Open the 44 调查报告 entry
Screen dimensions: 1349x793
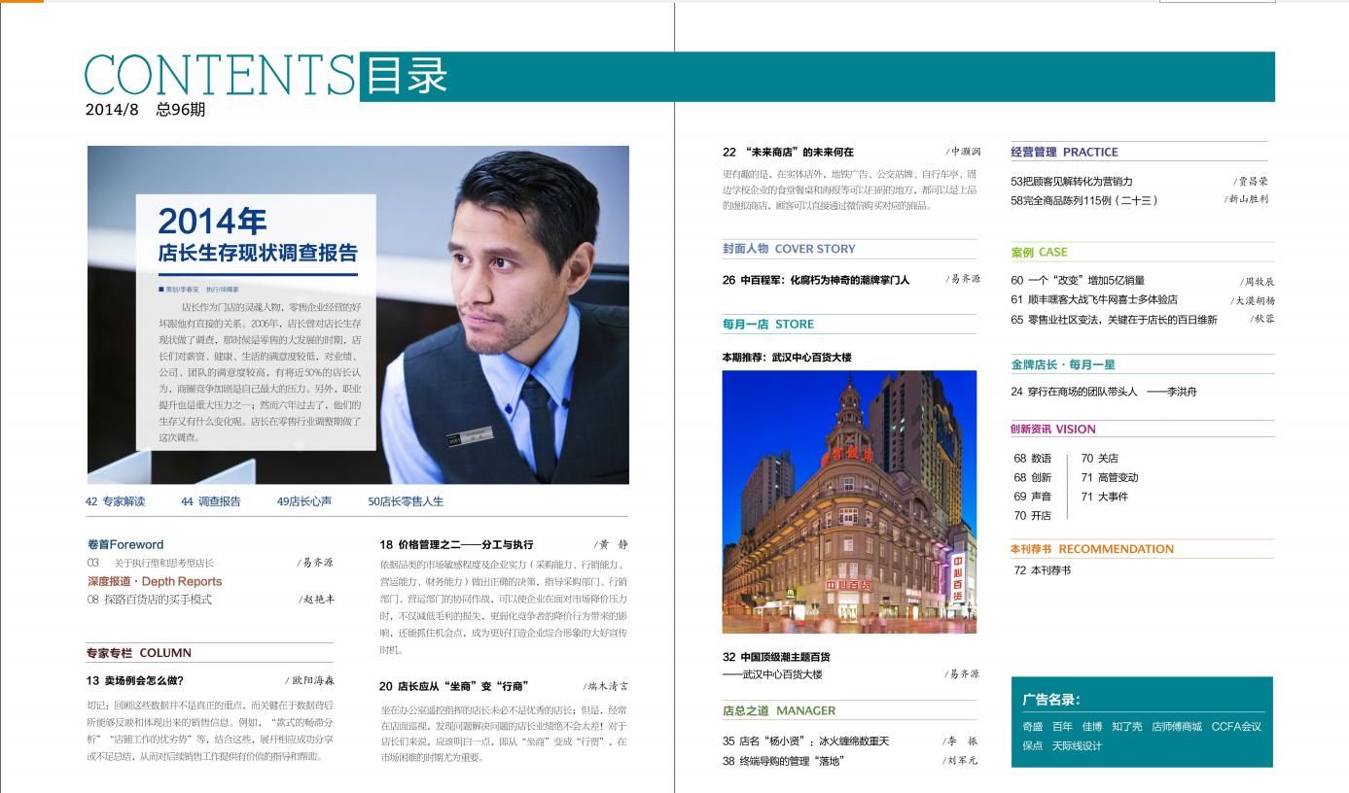click(210, 501)
